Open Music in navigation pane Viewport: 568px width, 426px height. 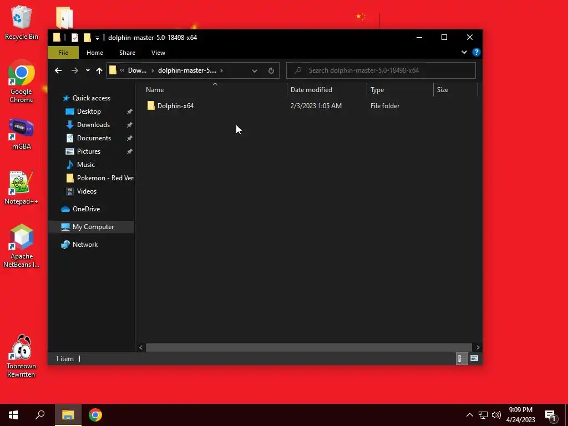point(85,164)
